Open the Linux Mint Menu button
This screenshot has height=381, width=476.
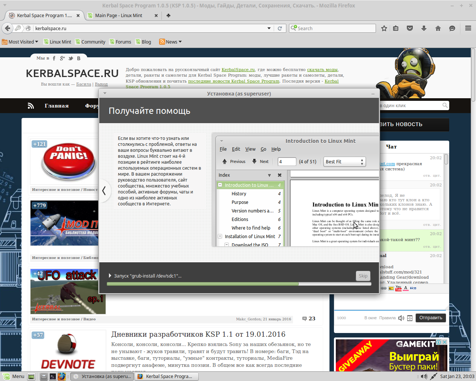click(x=14, y=376)
